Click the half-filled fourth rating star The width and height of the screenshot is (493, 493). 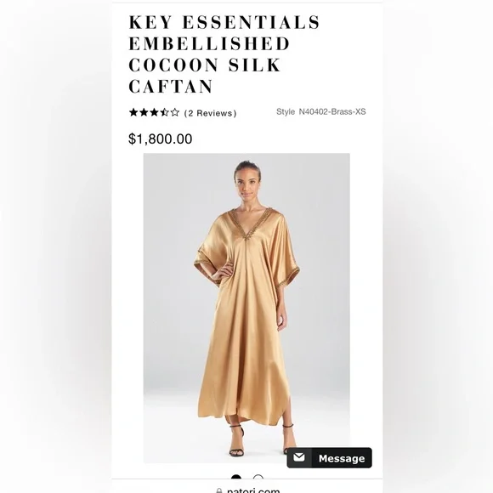pos(164,112)
